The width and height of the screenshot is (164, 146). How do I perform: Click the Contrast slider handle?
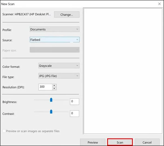51,112
